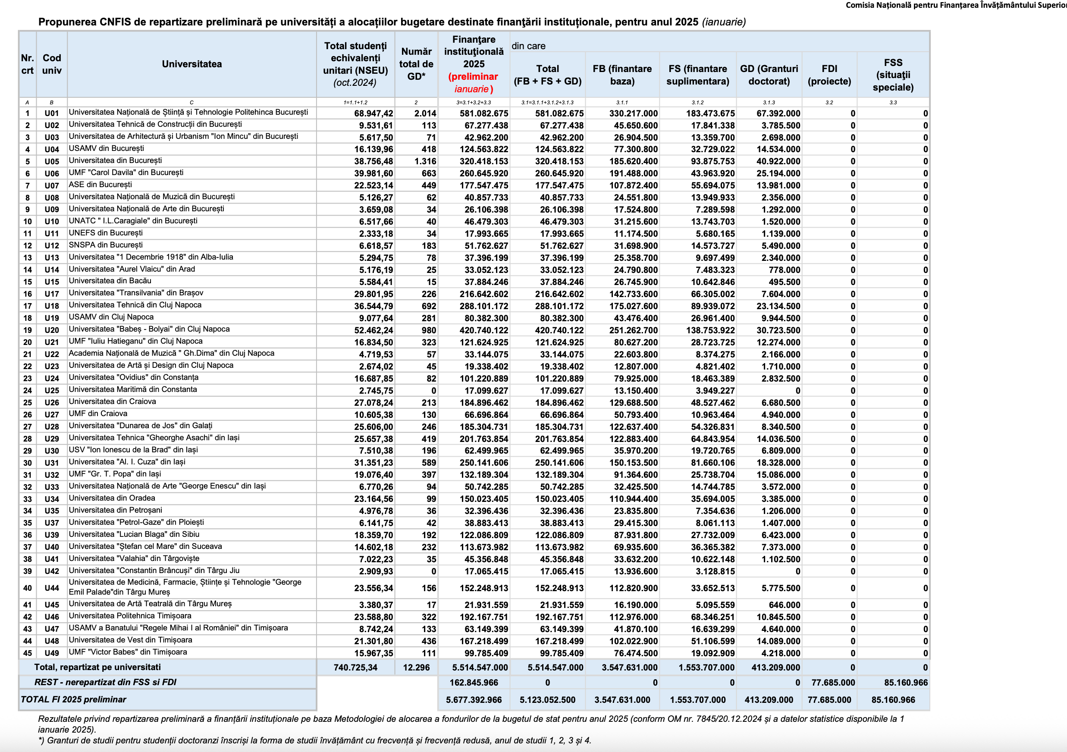
Task: Click the Cod univ header cell
Action: click(x=52, y=64)
